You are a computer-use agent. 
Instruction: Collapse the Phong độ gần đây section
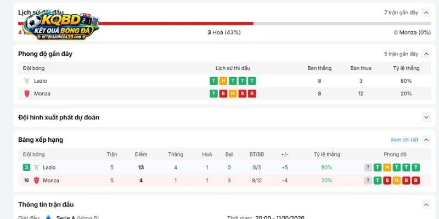point(426,54)
